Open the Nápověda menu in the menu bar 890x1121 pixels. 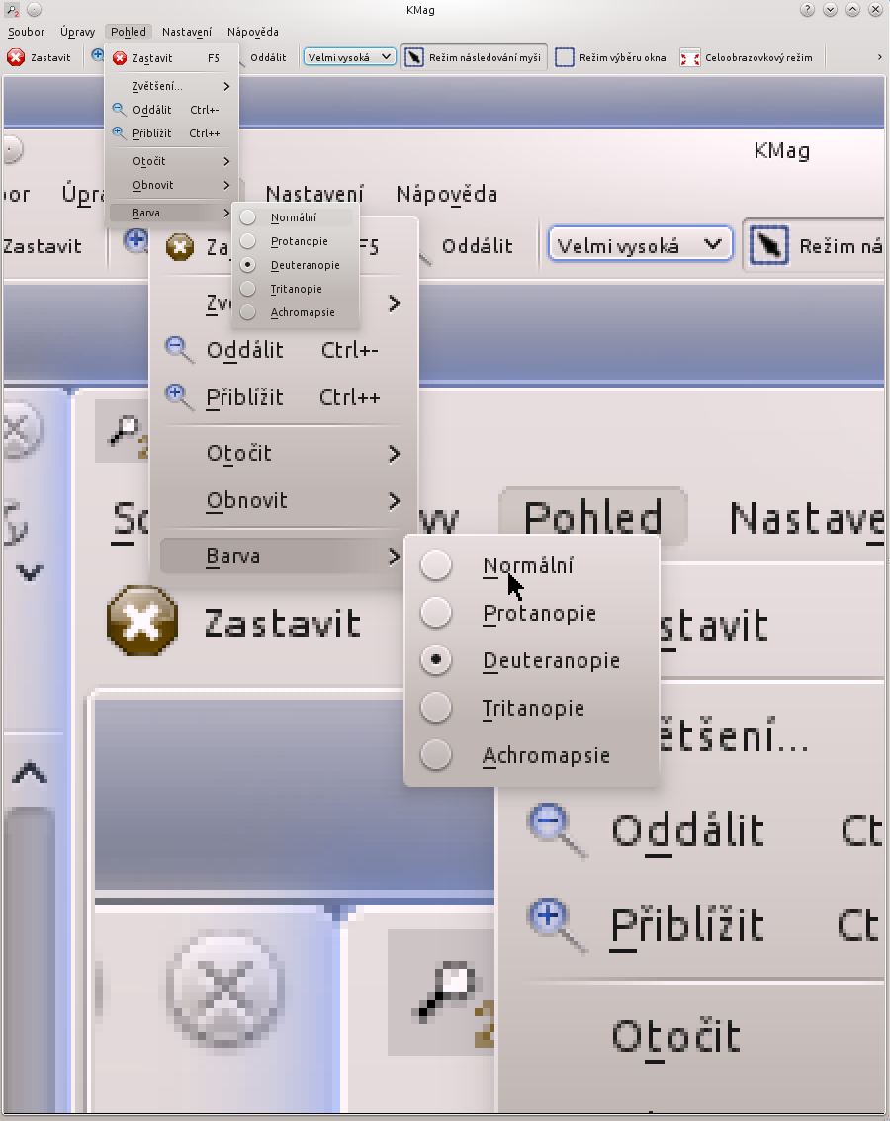[252, 32]
